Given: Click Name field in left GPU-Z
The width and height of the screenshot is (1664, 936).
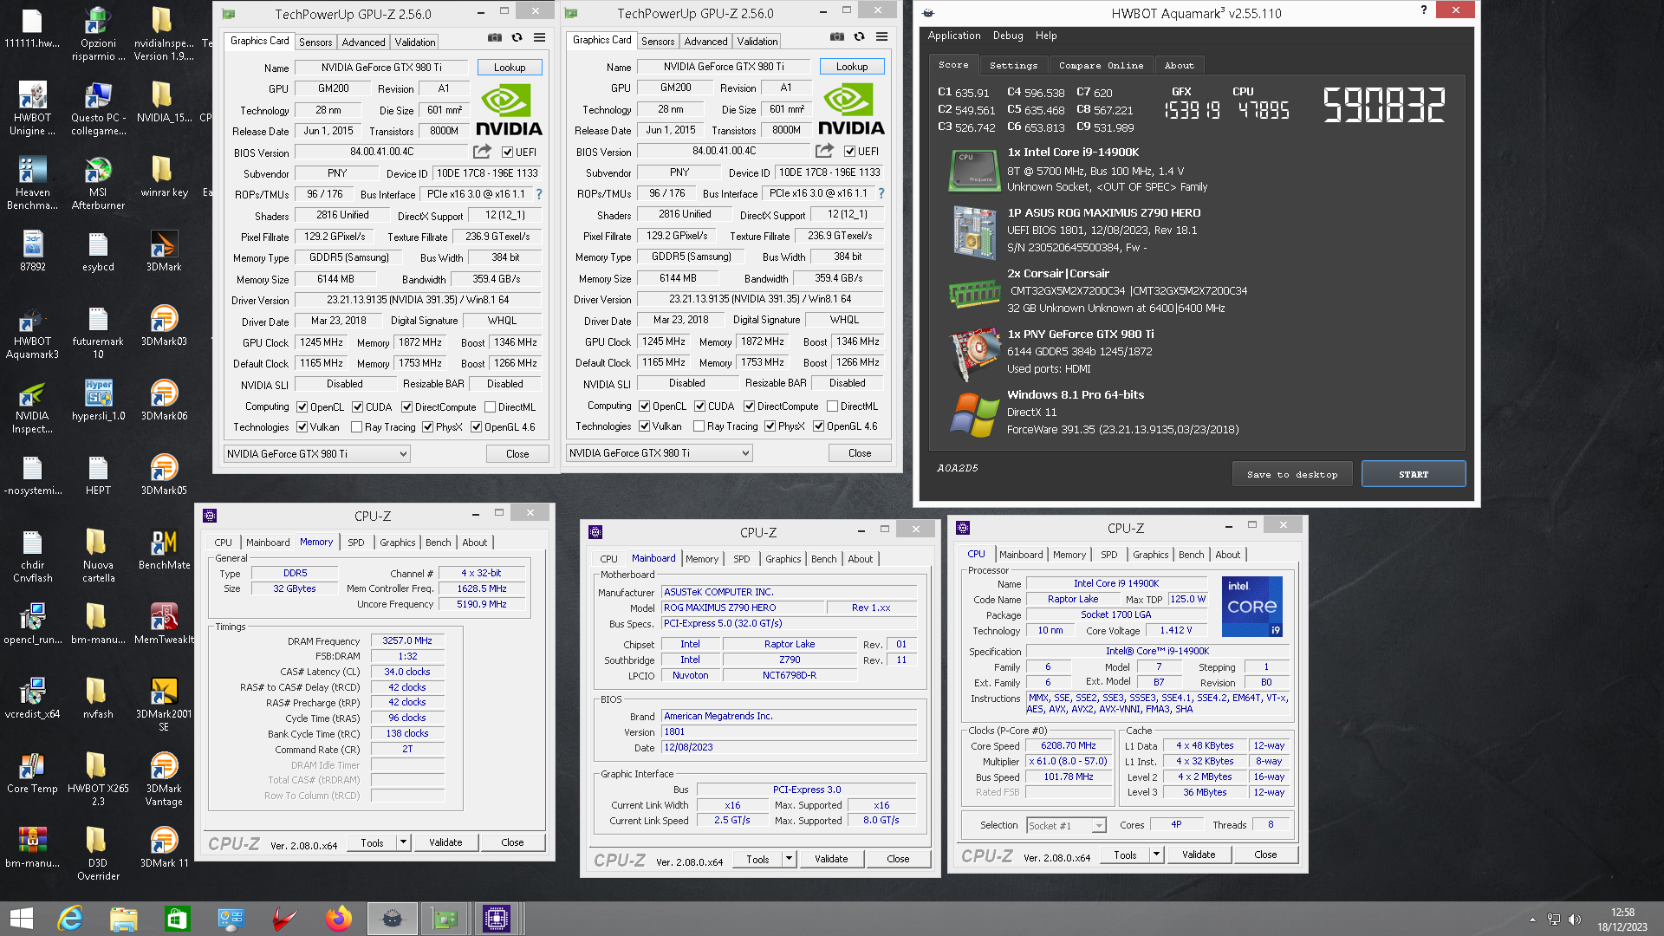Looking at the screenshot, I should pos(381,68).
